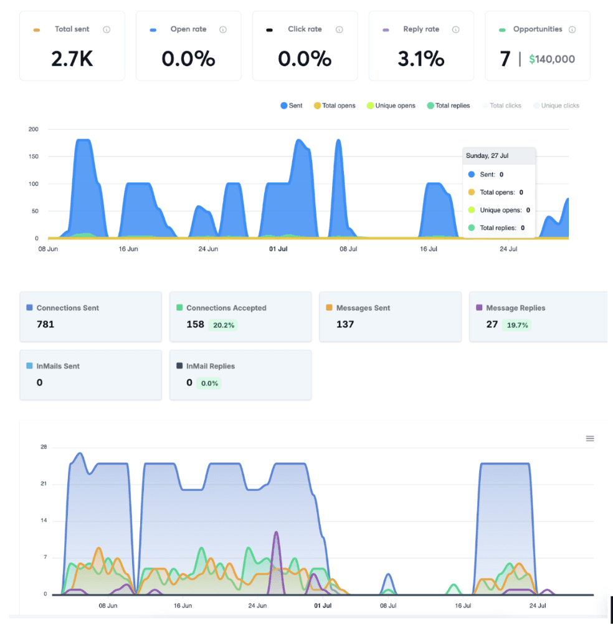Toggle the Total opens legend item
The height and width of the screenshot is (625, 613).
[335, 105]
